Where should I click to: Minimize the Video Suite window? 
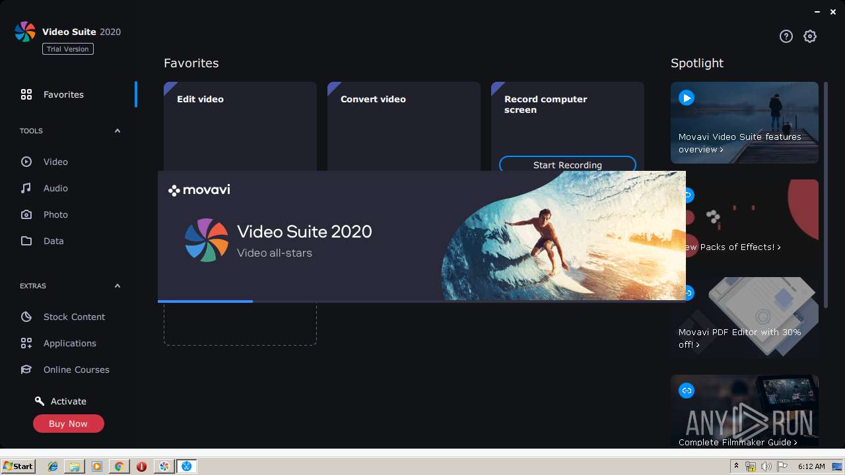(x=818, y=12)
